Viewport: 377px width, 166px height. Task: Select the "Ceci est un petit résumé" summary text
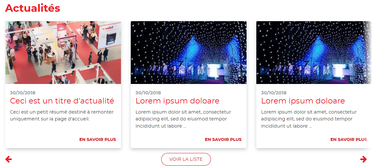click(x=62, y=115)
